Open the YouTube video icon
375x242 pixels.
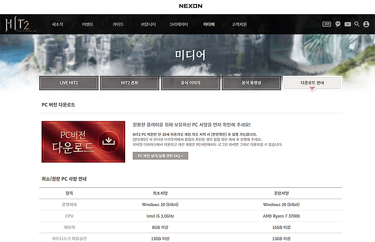pos(348,24)
